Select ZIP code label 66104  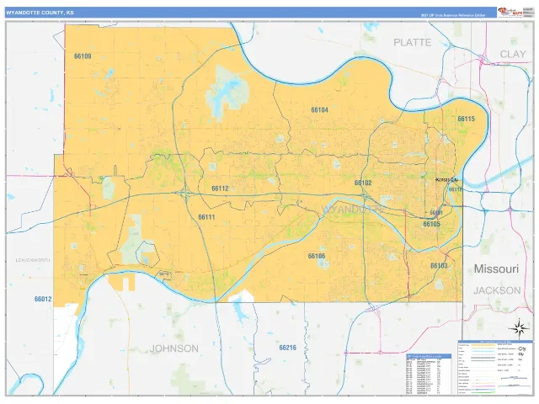click(x=320, y=110)
